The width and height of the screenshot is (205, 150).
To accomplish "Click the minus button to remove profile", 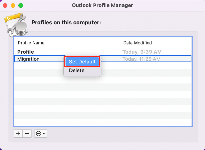I will (x=27, y=133).
